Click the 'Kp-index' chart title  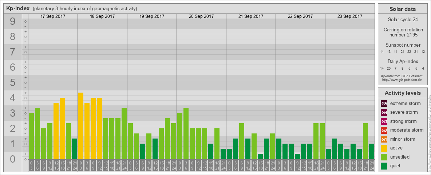tap(18, 8)
